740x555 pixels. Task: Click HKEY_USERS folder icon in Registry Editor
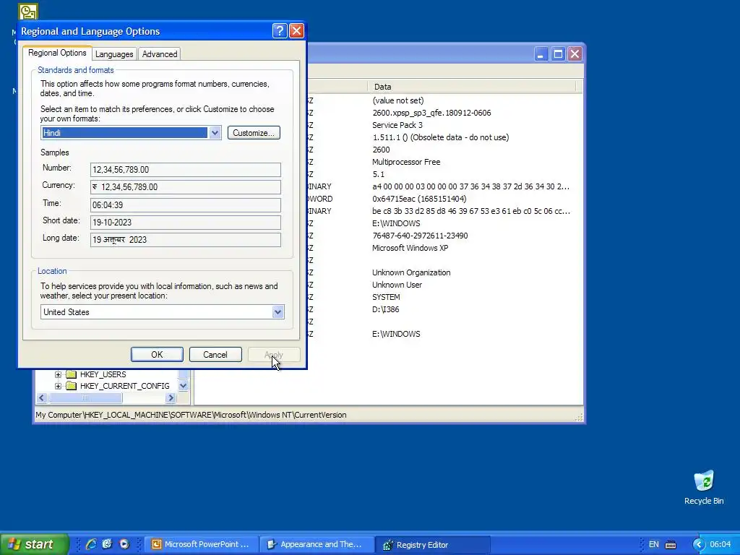pyautogui.click(x=72, y=374)
